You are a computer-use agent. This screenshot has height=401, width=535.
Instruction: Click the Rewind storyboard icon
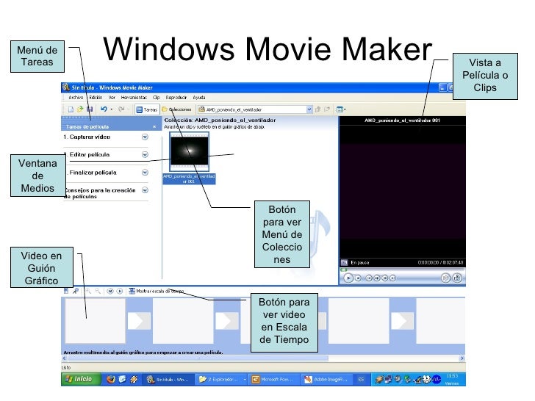pyautogui.click(x=110, y=291)
